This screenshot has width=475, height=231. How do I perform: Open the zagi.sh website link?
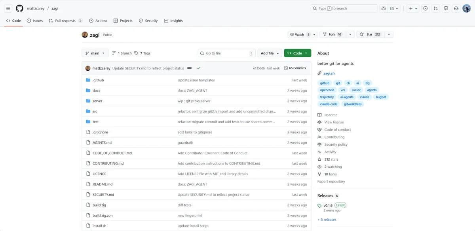point(329,73)
